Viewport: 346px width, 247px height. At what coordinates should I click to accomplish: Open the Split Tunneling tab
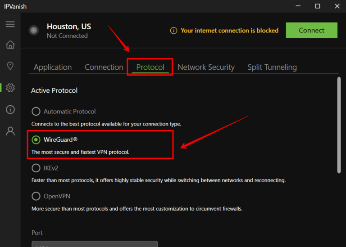click(272, 67)
